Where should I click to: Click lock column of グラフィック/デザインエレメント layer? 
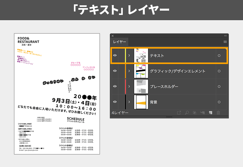click(121, 71)
